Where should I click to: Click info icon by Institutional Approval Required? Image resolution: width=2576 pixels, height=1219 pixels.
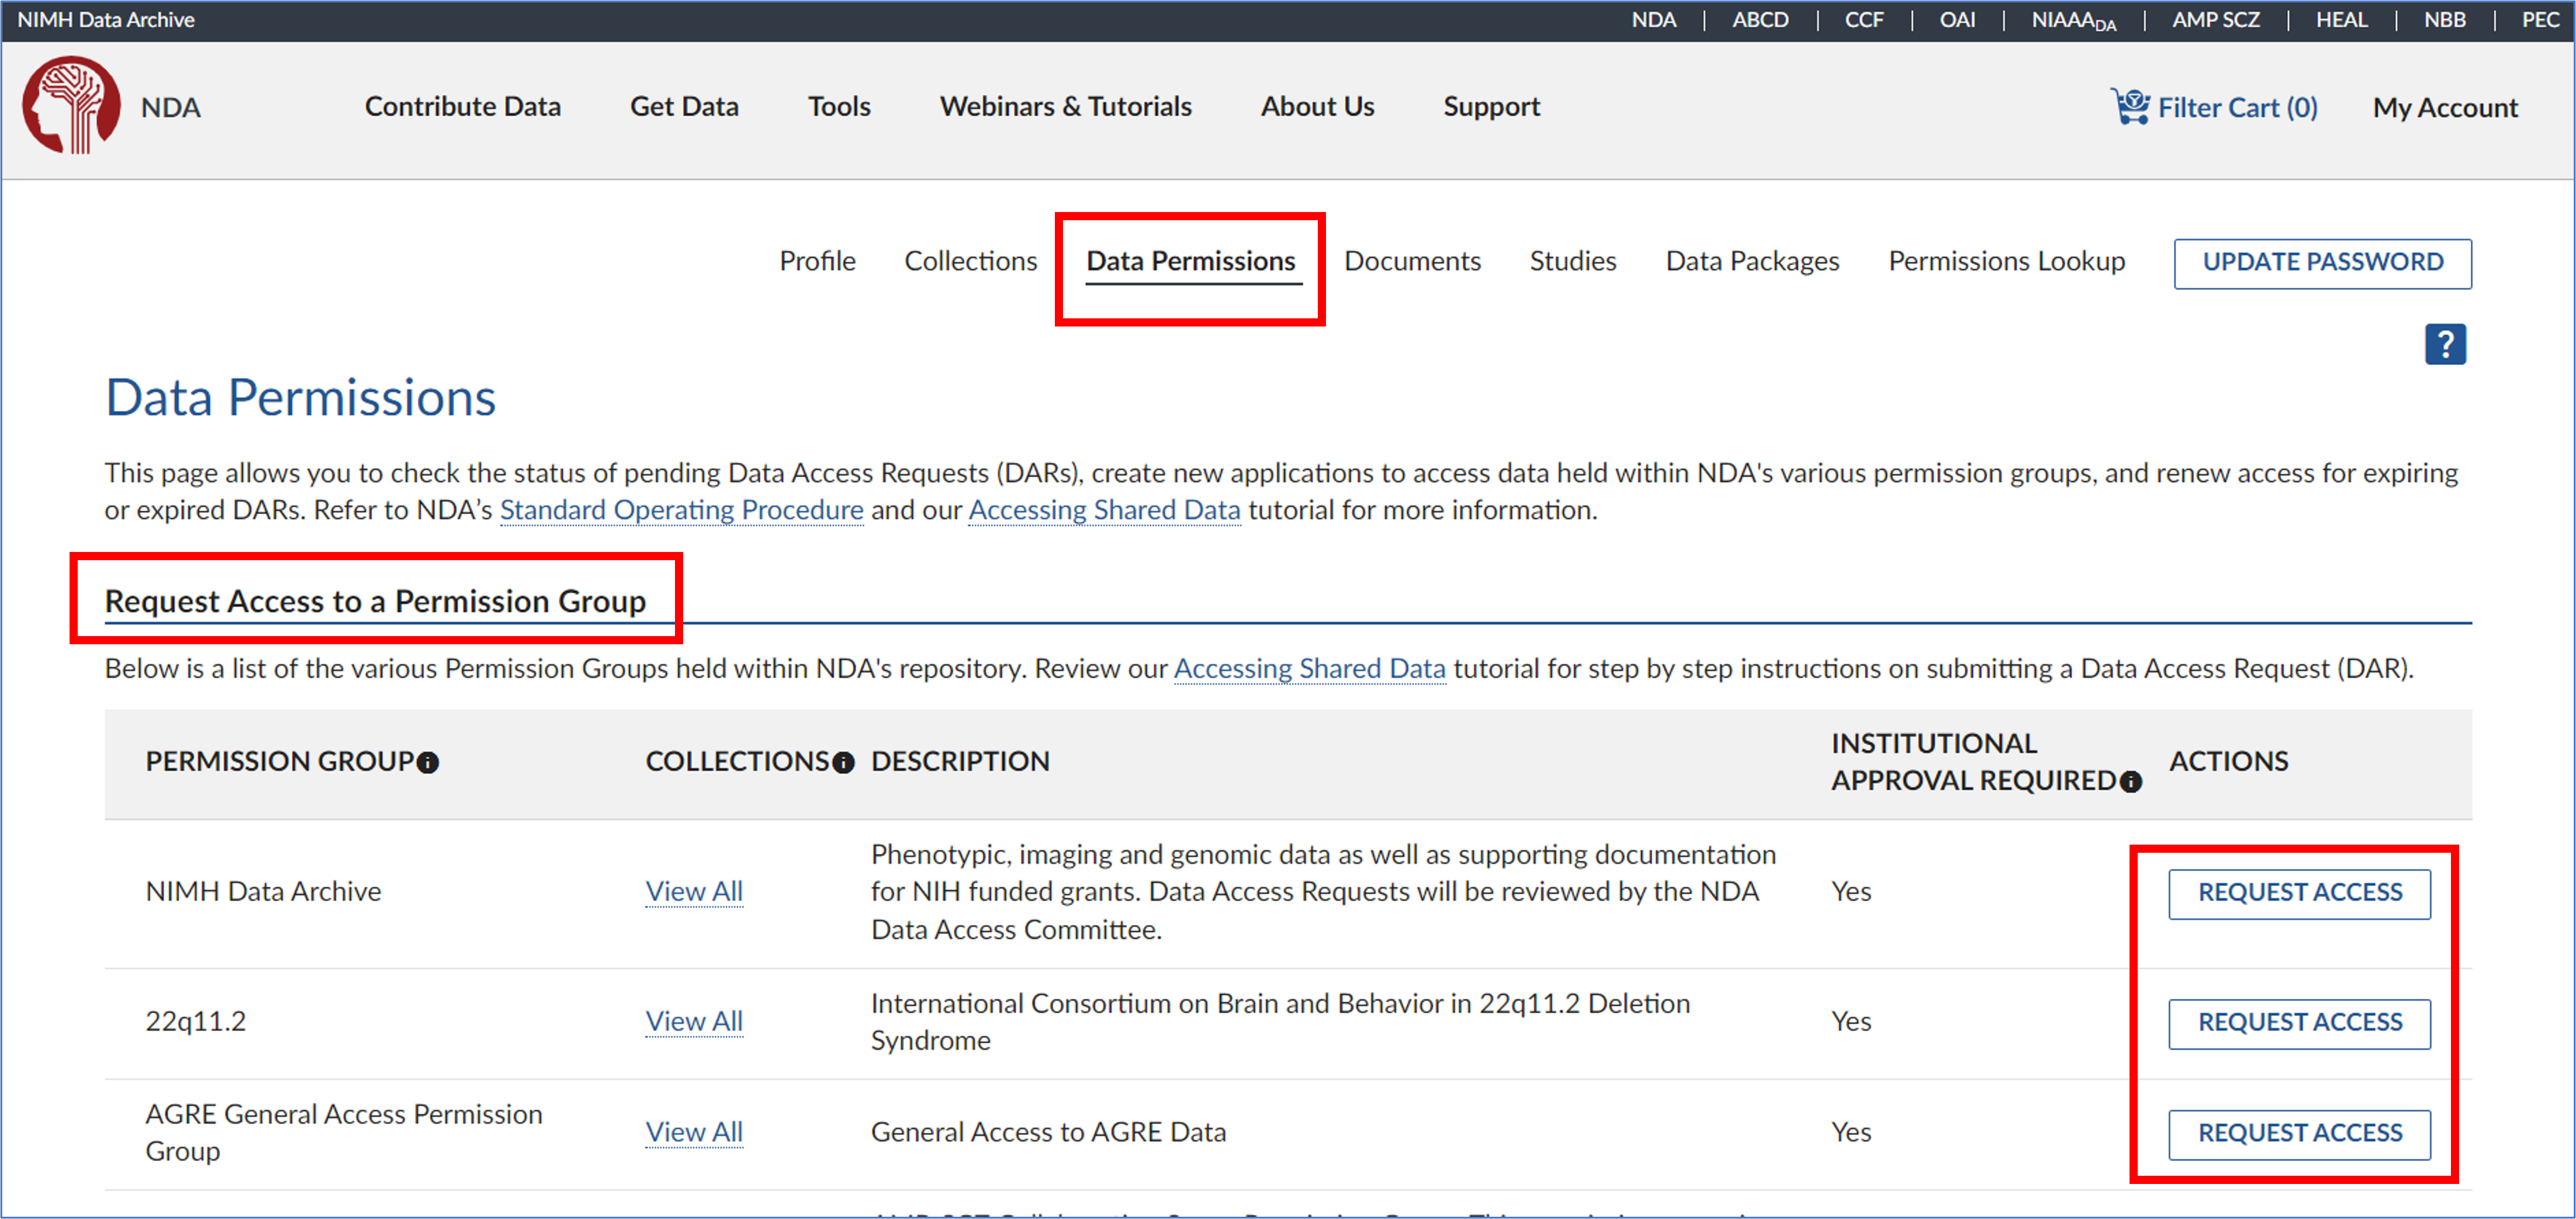pos(2131,782)
